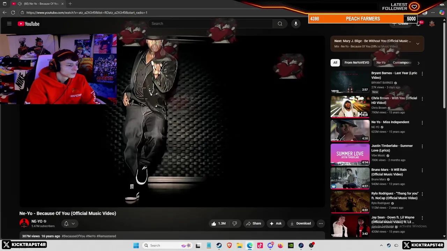Expand the subscription notification dropdown
The width and height of the screenshot is (447, 251).
pos(73,223)
